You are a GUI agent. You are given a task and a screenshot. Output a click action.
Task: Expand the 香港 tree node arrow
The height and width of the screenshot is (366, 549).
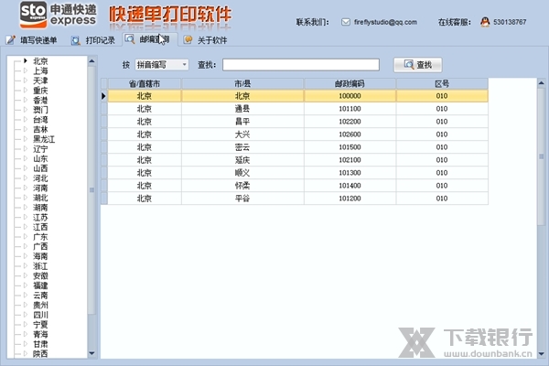click(x=26, y=100)
